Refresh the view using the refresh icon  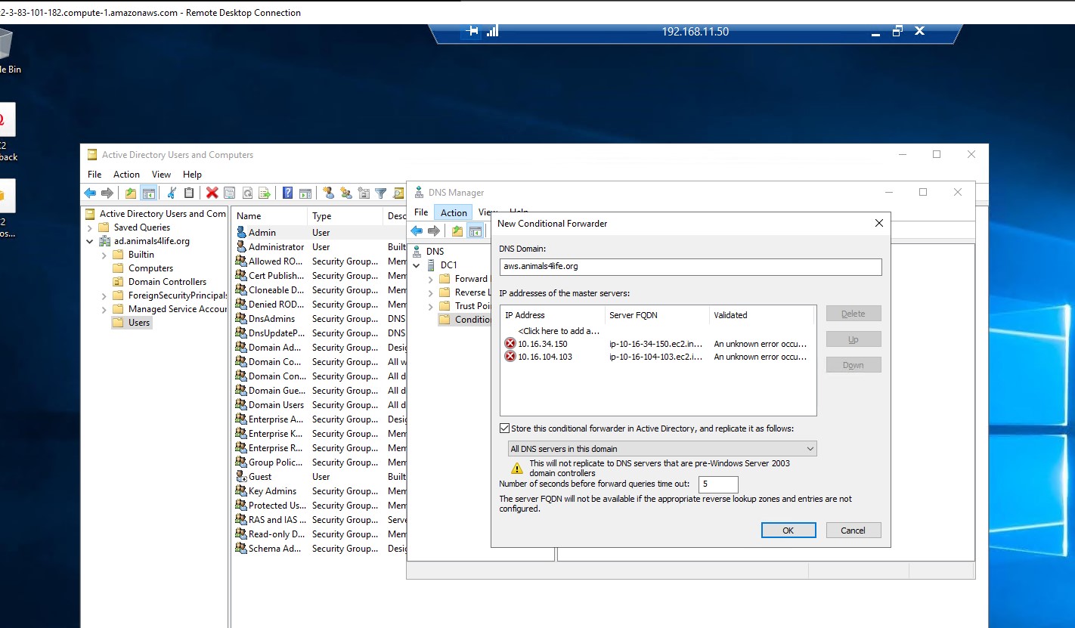click(247, 193)
